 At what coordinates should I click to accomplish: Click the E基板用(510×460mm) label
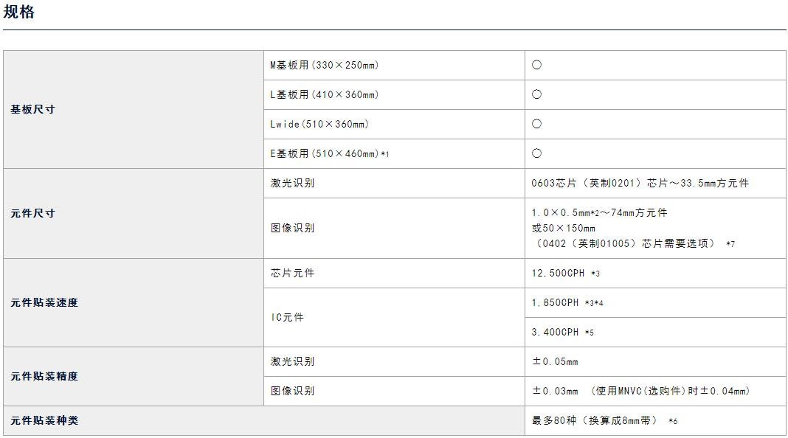pos(329,153)
